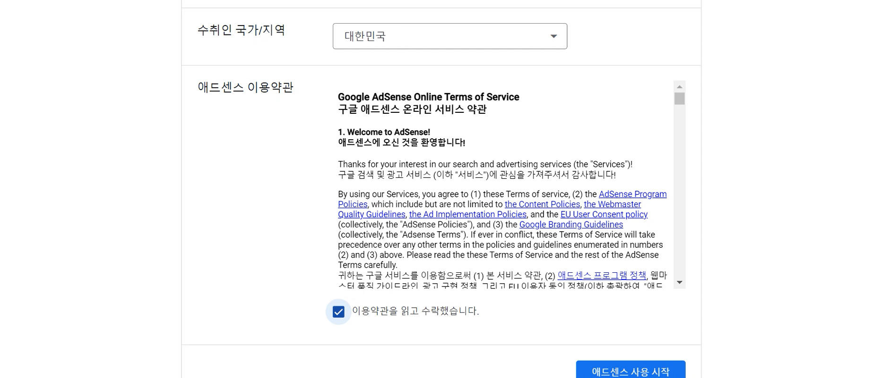Click the 수취인 국가/지역 label

pos(241,30)
